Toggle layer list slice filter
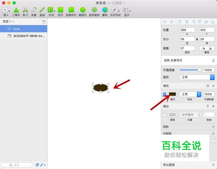This screenshot has width=217, height=169. (x=37, y=165)
